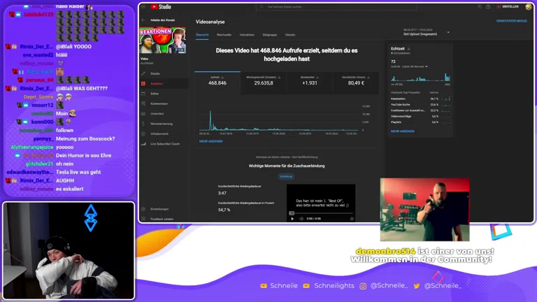Switch to the Interaktion tab
The image size is (537, 302).
(247, 35)
